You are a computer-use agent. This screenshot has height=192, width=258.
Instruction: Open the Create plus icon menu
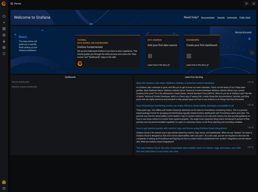(x=4, y=22)
